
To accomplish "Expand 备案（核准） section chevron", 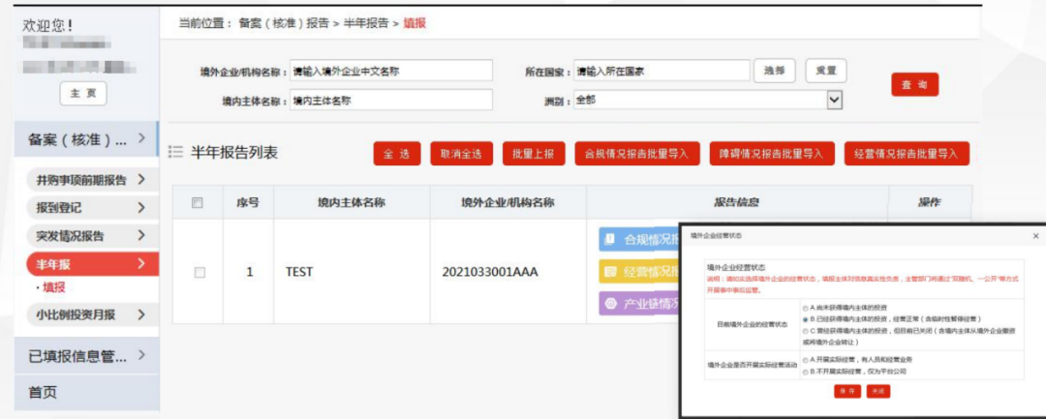I will coord(142,139).
